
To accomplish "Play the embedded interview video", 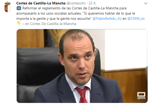I will [82, 66].
